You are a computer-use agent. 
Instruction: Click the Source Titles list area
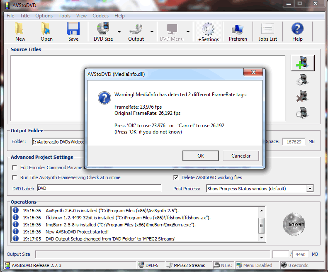click(x=148, y=88)
